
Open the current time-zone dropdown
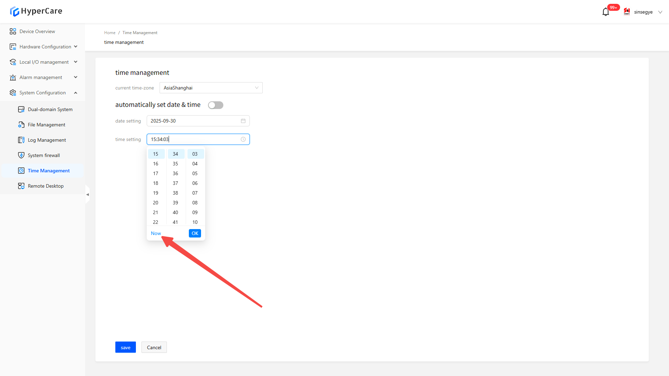point(211,88)
